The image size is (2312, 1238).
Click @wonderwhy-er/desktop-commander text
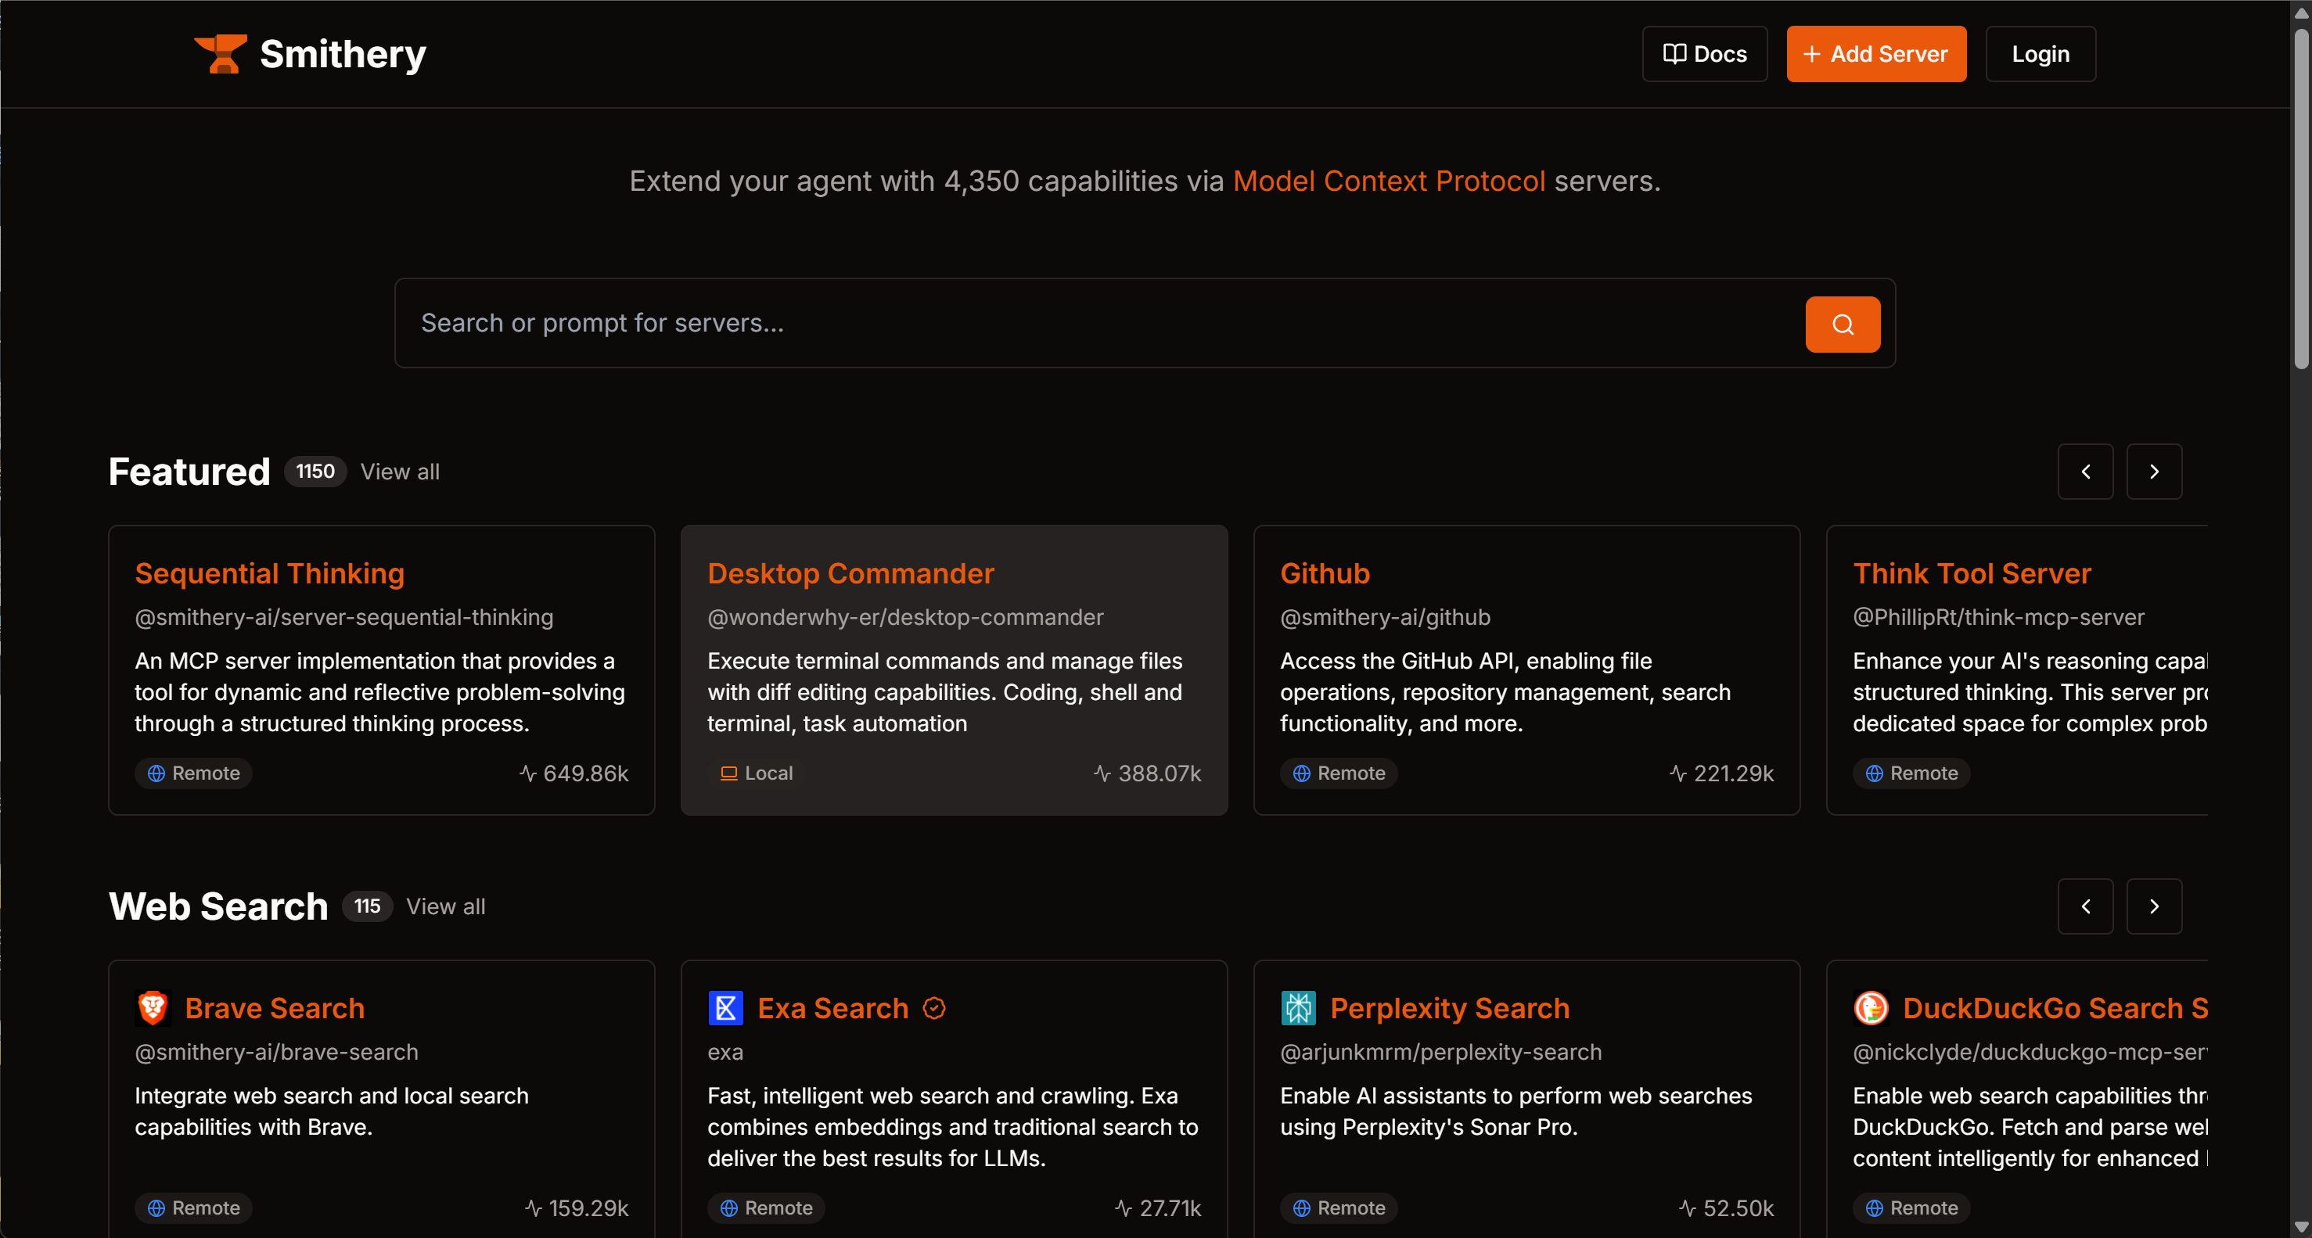point(904,617)
